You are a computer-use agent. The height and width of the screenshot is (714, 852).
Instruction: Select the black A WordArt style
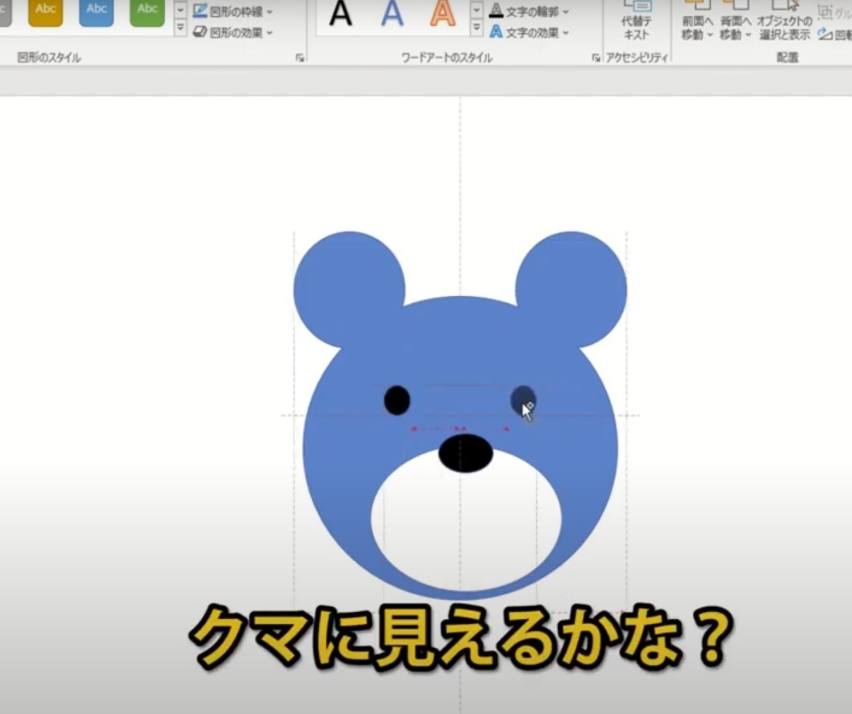[x=341, y=14]
